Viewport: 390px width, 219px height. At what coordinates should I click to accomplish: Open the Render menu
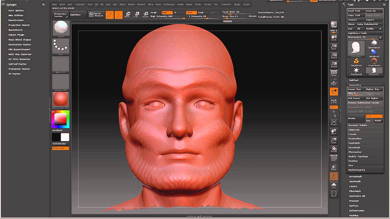coord(180,5)
